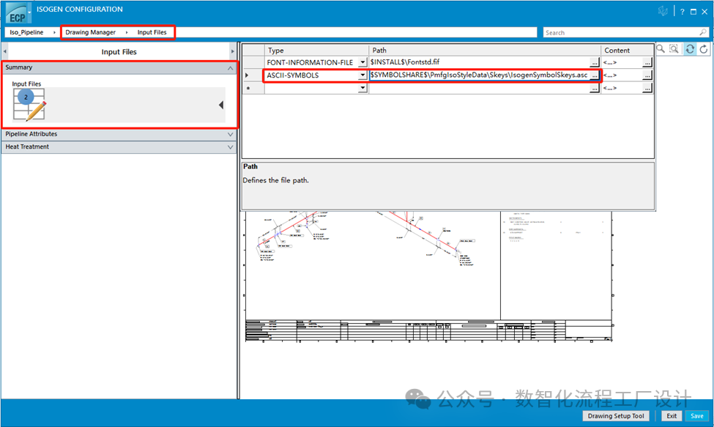Screen dimensions: 714x427
Task: Go to next panel with right arrow
Action: coord(233,51)
